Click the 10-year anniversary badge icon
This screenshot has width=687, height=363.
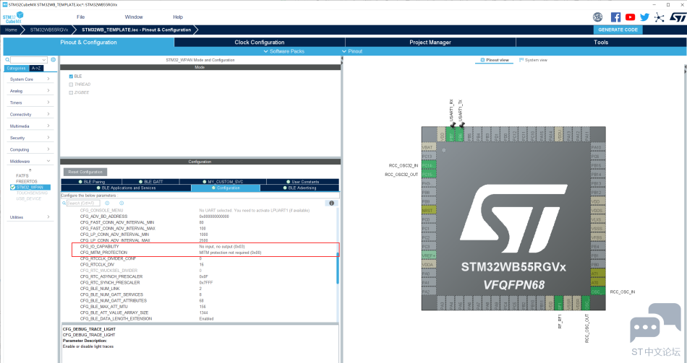pos(597,17)
